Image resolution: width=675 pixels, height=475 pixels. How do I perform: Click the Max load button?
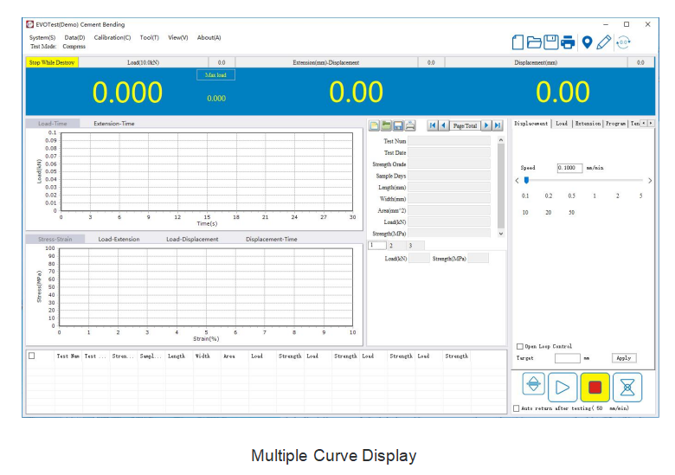click(x=215, y=75)
